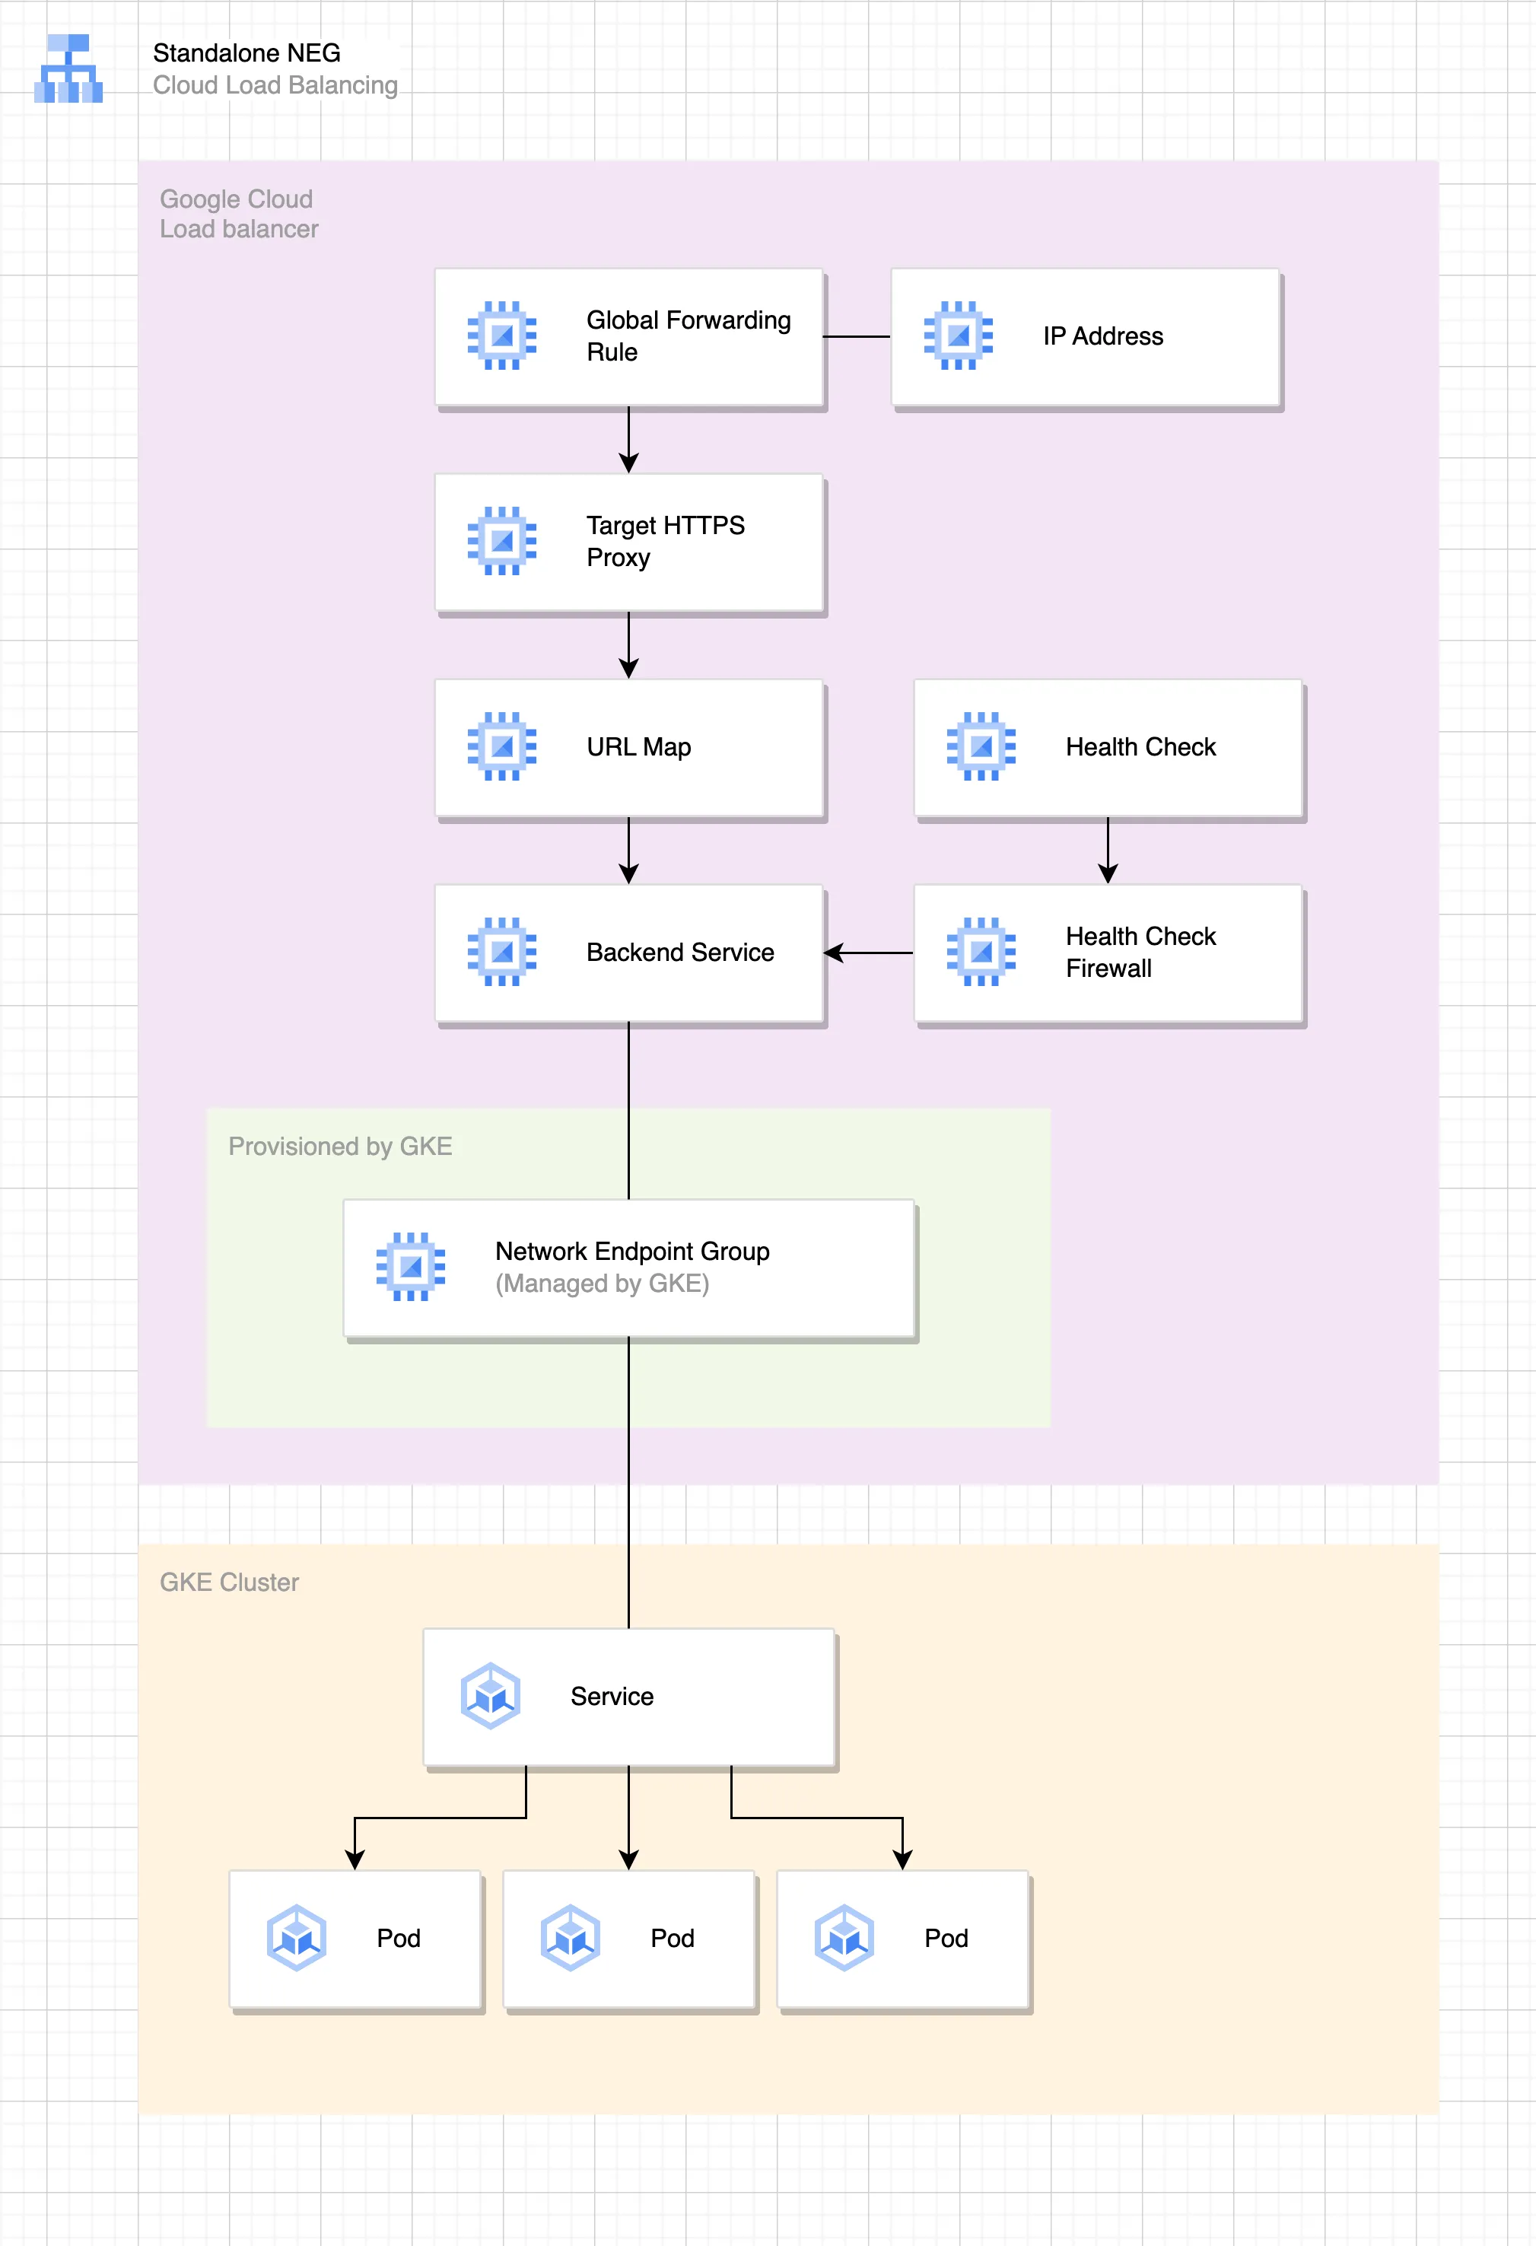Select the 'Google Cloud Load balancer' label

239,214
